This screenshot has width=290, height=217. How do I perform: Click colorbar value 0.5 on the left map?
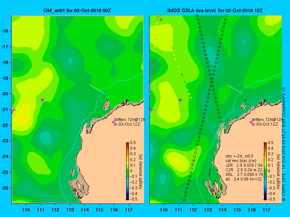pos(133,143)
